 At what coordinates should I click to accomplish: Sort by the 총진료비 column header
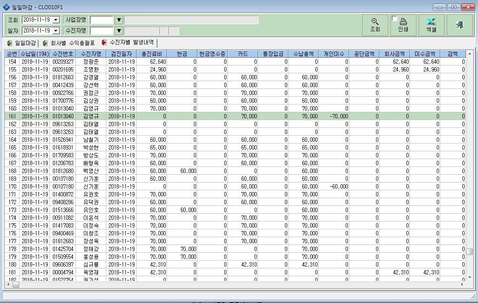pyautogui.click(x=152, y=54)
